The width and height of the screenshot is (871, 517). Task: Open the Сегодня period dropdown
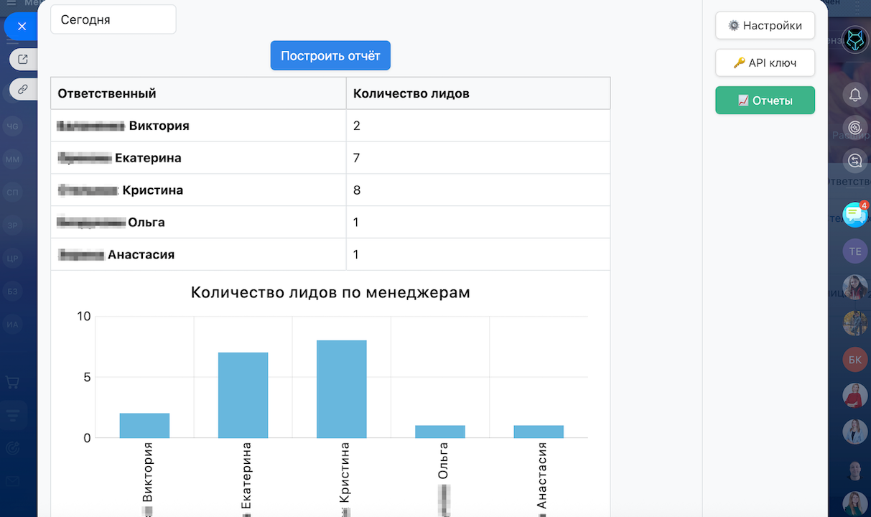coord(113,19)
